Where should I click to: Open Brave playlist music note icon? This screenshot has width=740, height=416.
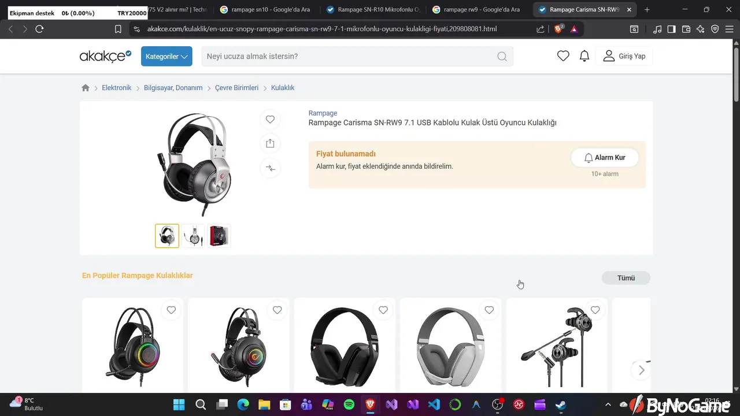click(x=657, y=29)
